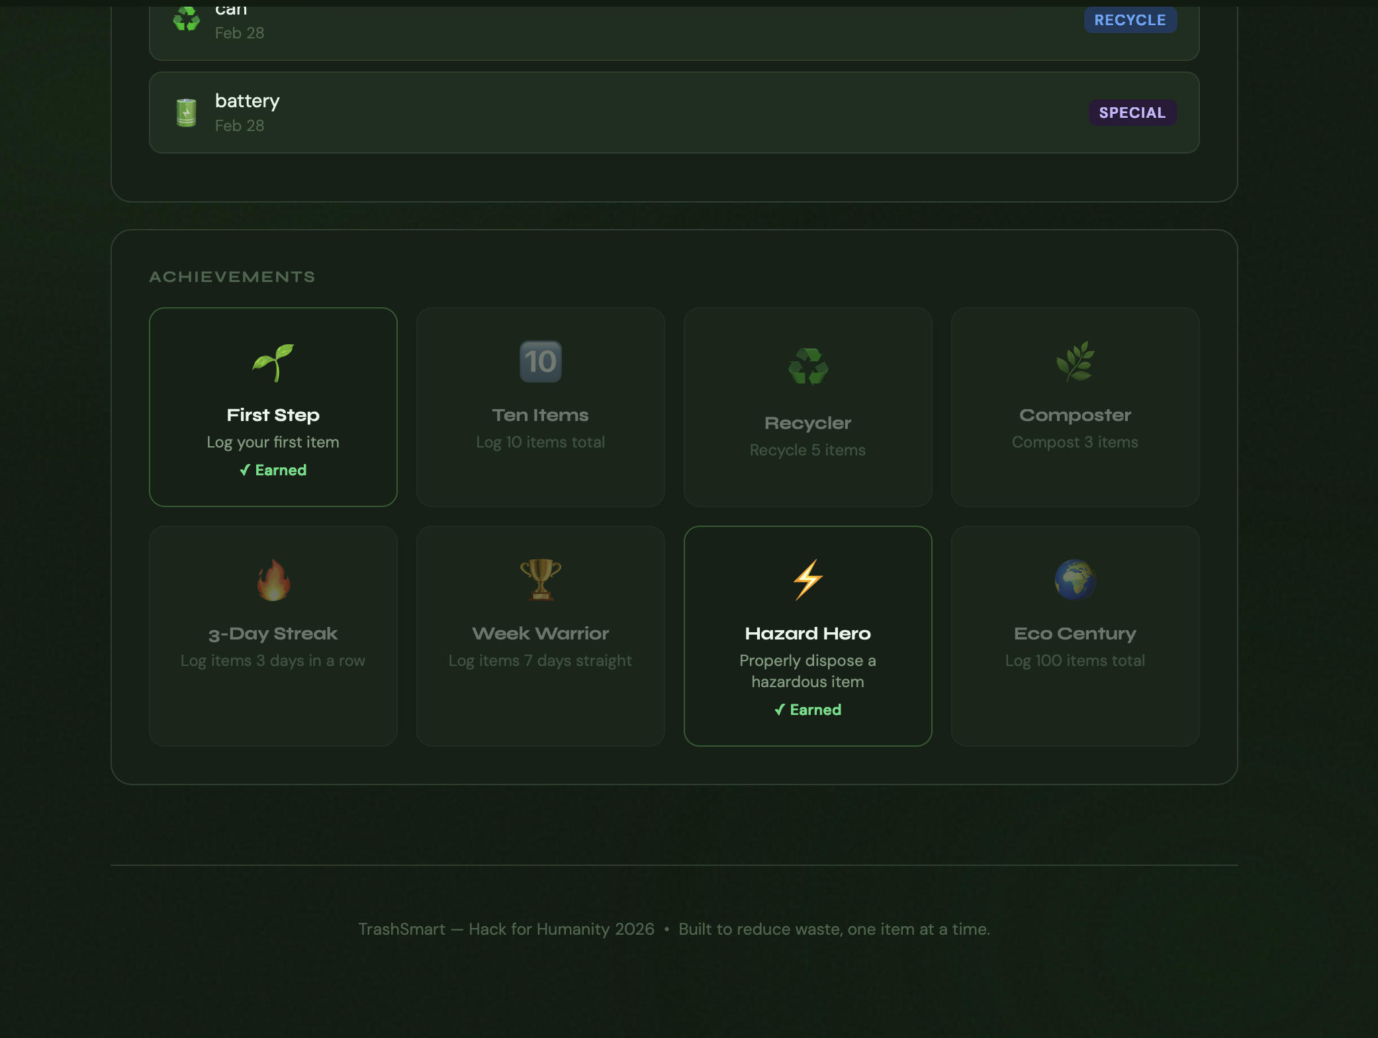Click the seedling icon on First Step
Screen dimensions: 1378x1038
(273, 363)
